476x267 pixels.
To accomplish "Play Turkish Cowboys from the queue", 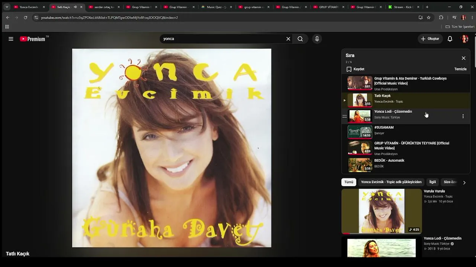I will coord(406,83).
